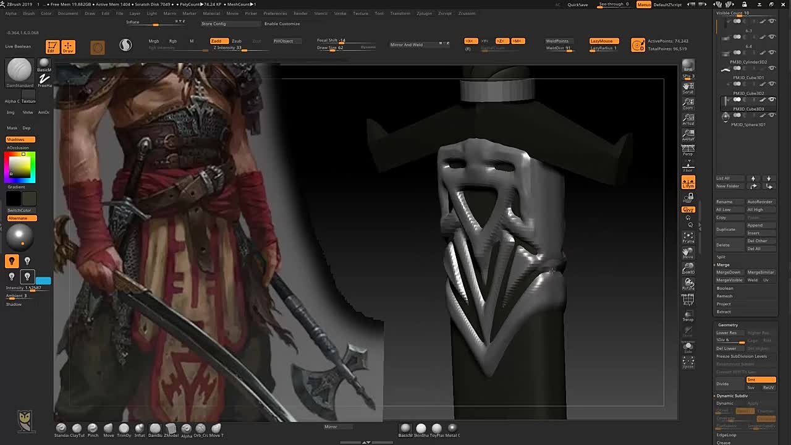Click the BPR render button
791x445 pixels.
(x=688, y=66)
